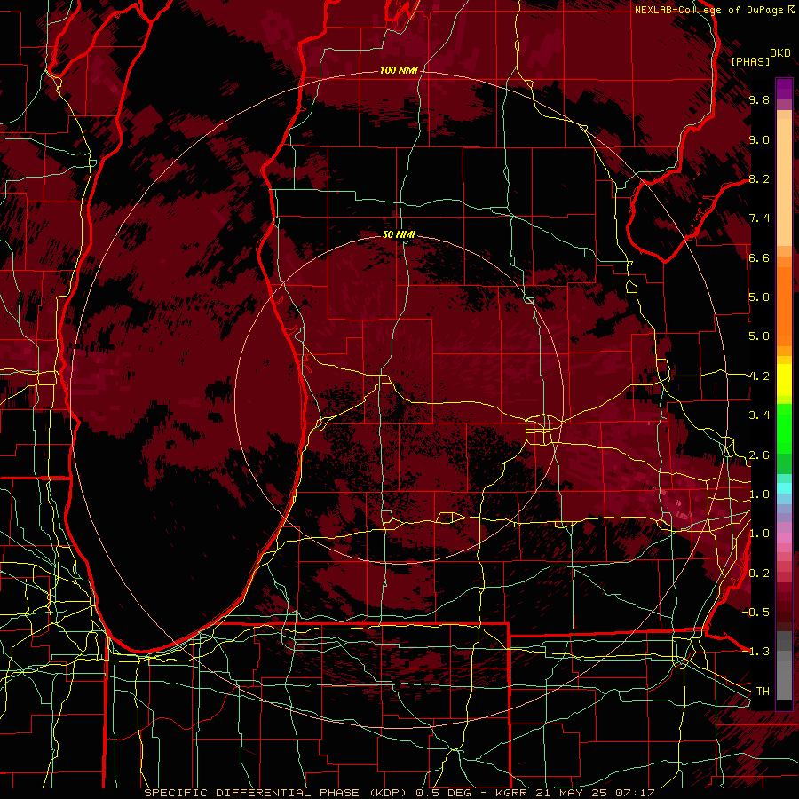Click the 0.2 scale value
This screenshot has height=799, width=799.
click(x=759, y=574)
